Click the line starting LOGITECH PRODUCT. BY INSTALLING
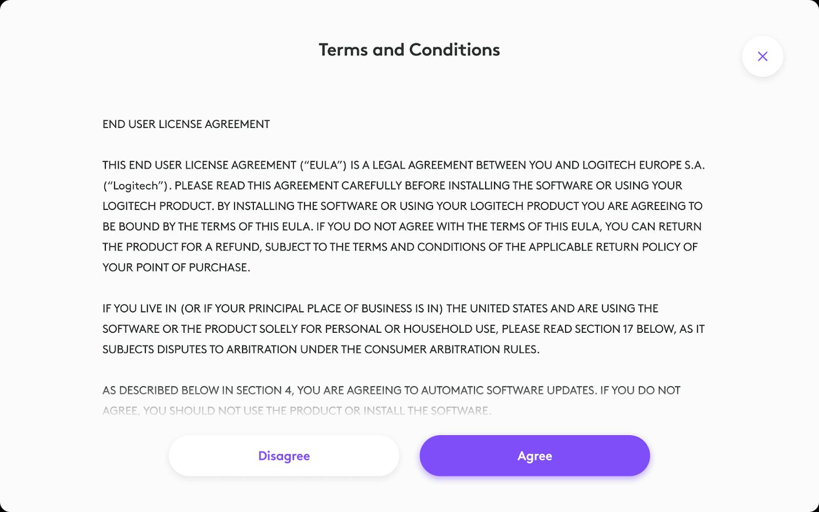819x512 pixels. pos(402,206)
